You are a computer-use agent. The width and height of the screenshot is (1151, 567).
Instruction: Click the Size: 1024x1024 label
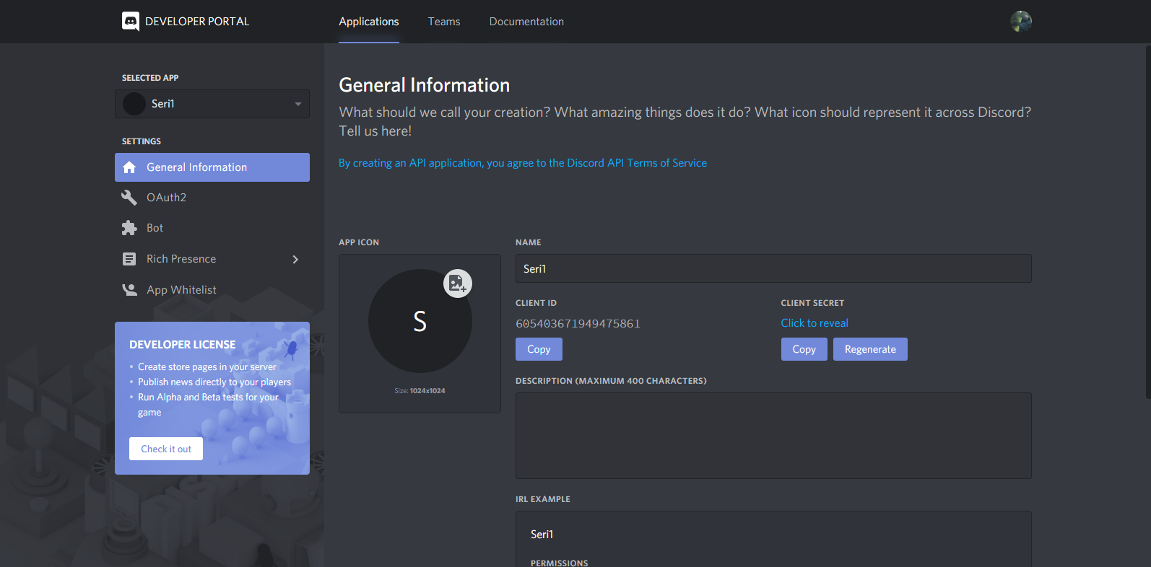(x=420, y=391)
